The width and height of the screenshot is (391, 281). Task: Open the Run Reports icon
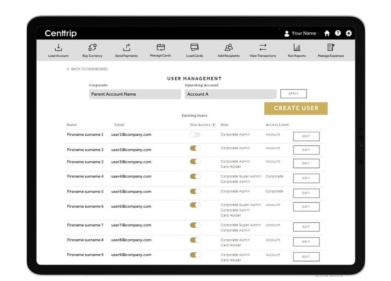[297, 47]
